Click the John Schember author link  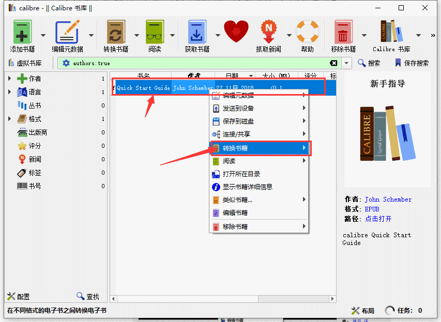click(388, 200)
